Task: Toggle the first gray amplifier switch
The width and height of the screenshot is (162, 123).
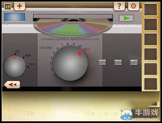Action: pyautogui.click(x=102, y=62)
